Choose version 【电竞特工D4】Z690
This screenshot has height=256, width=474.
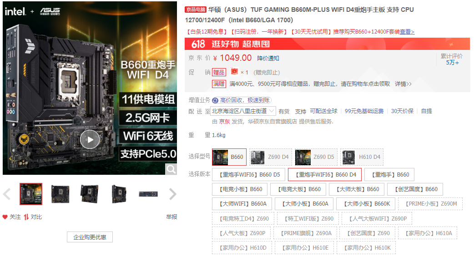click(x=243, y=219)
